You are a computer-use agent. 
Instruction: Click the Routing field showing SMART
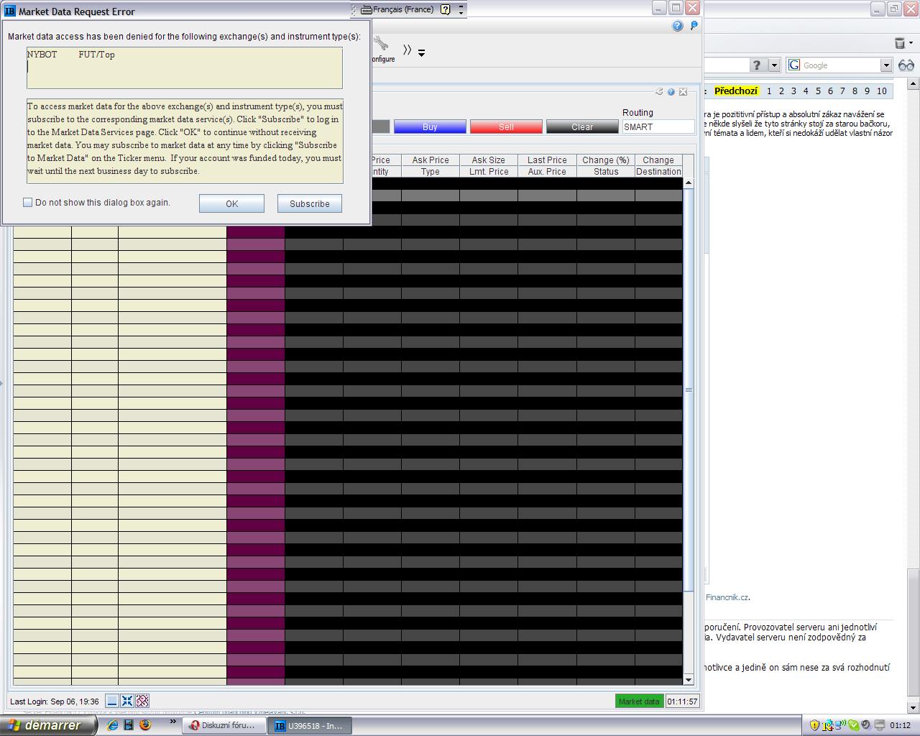(658, 127)
